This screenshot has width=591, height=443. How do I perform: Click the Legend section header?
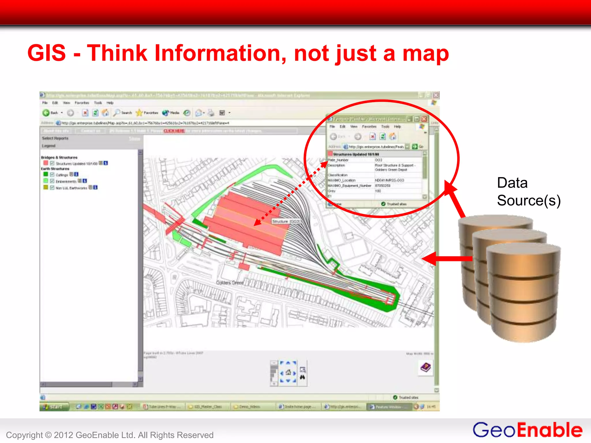[48, 146]
